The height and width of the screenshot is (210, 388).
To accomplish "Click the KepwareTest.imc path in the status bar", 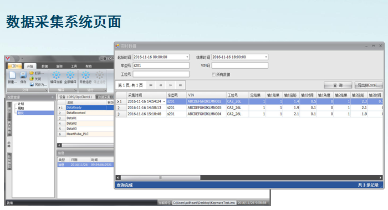I will [204, 203].
